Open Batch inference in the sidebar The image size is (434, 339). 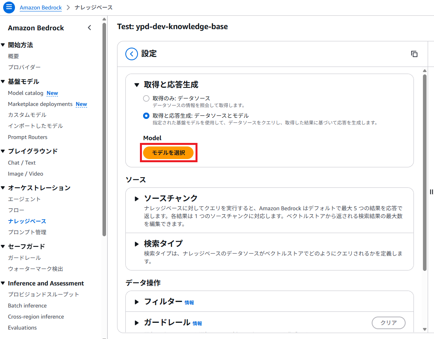[28, 306]
